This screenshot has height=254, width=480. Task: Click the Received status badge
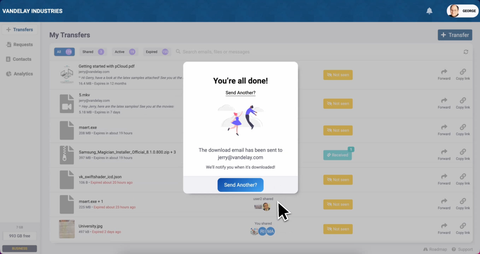tap(338, 155)
